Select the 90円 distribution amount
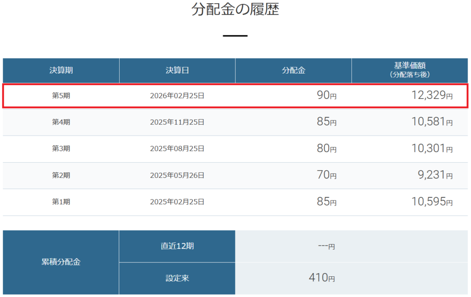This screenshot has width=471, height=297. coord(327,96)
